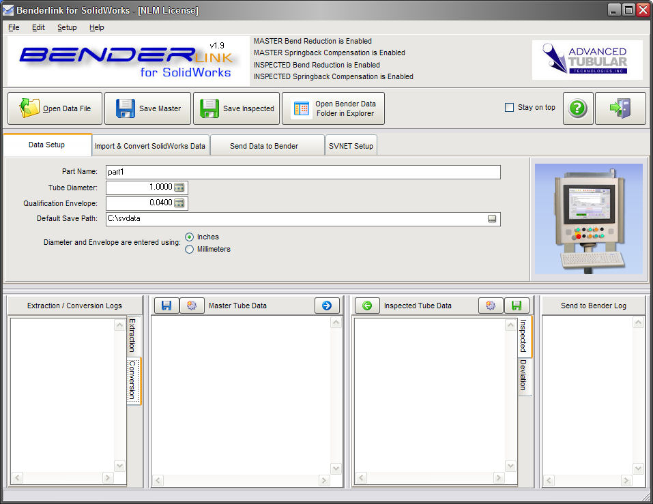The height and width of the screenshot is (504, 653).
Task: Click the Send to Bender Log header
Action: (x=594, y=306)
